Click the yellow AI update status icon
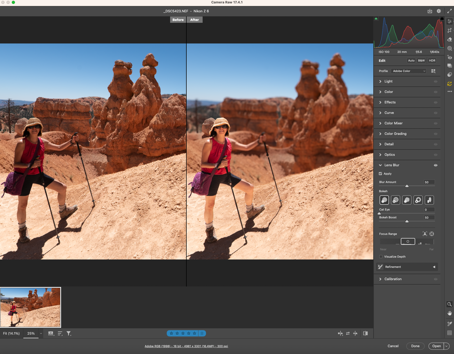Image resolution: width=454 pixels, height=354 pixels. pos(450,84)
